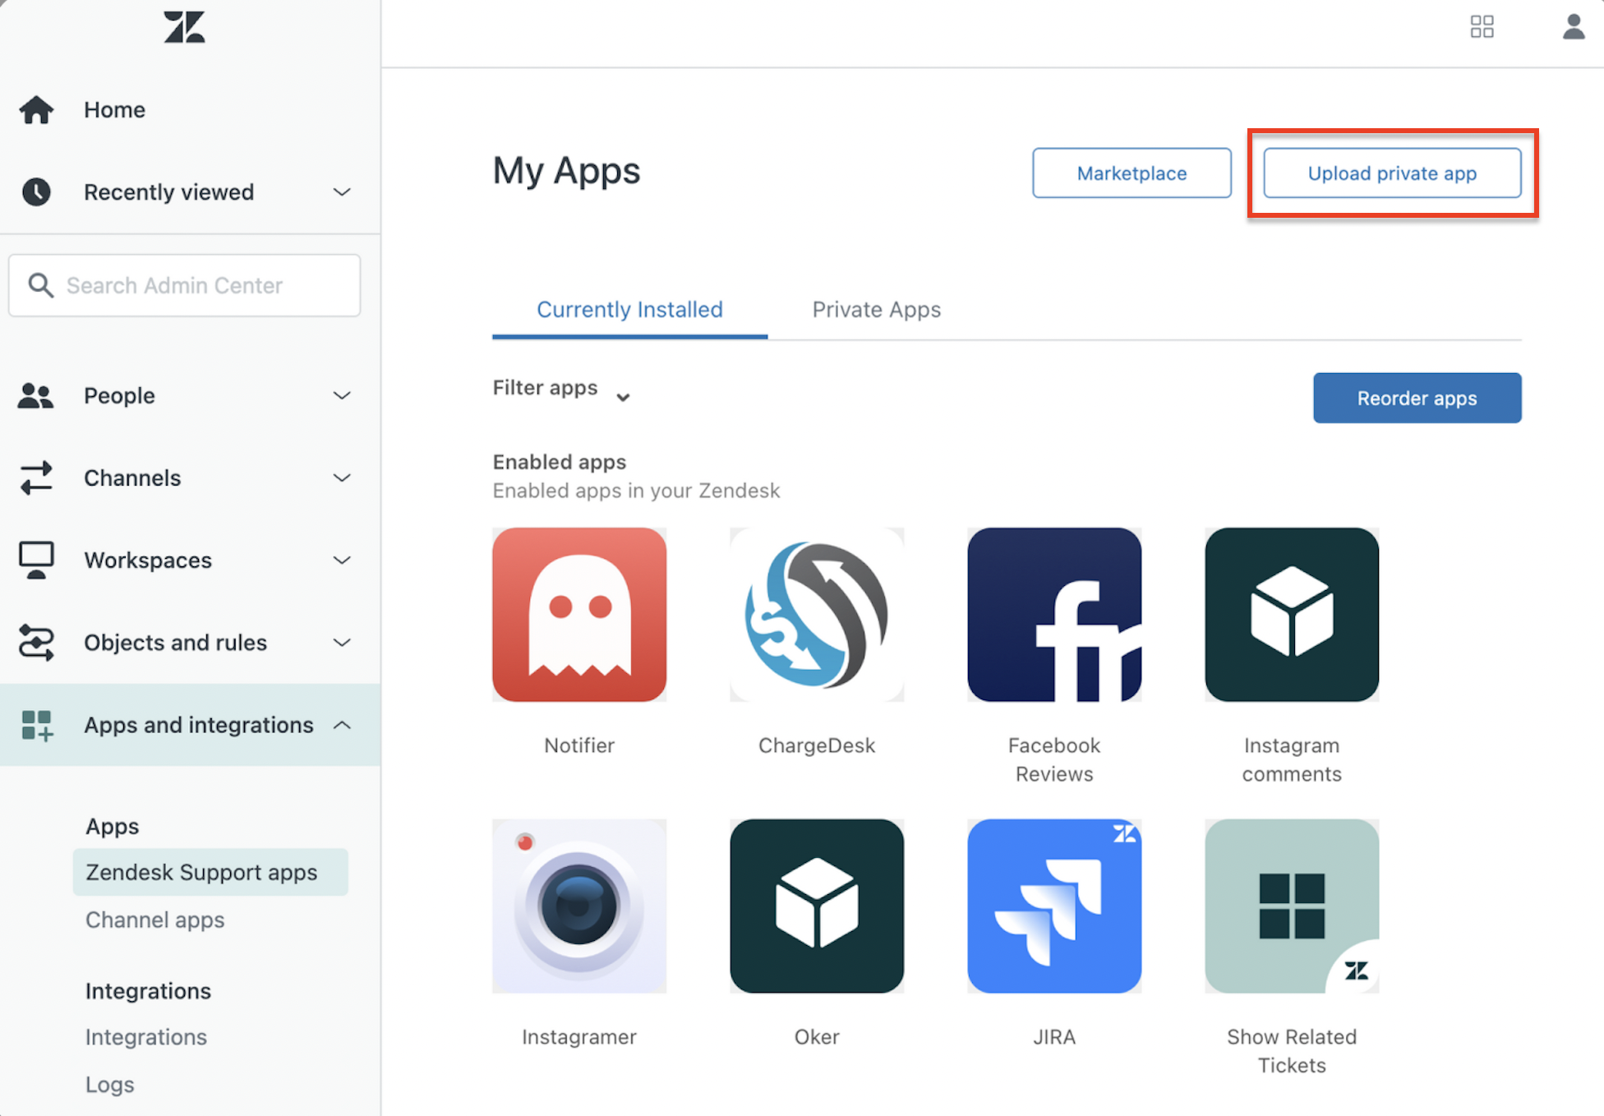Open the Instagramer camera app icon
1604x1116 pixels.
tap(579, 906)
